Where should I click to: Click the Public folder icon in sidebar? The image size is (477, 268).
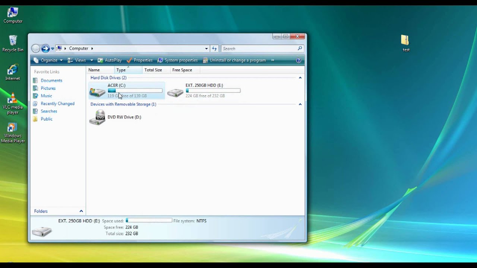(35, 119)
